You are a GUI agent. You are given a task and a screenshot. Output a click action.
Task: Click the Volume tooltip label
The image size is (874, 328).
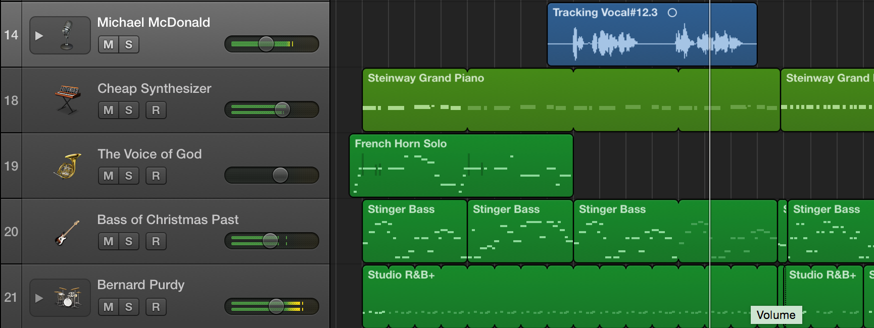pyautogui.click(x=775, y=315)
